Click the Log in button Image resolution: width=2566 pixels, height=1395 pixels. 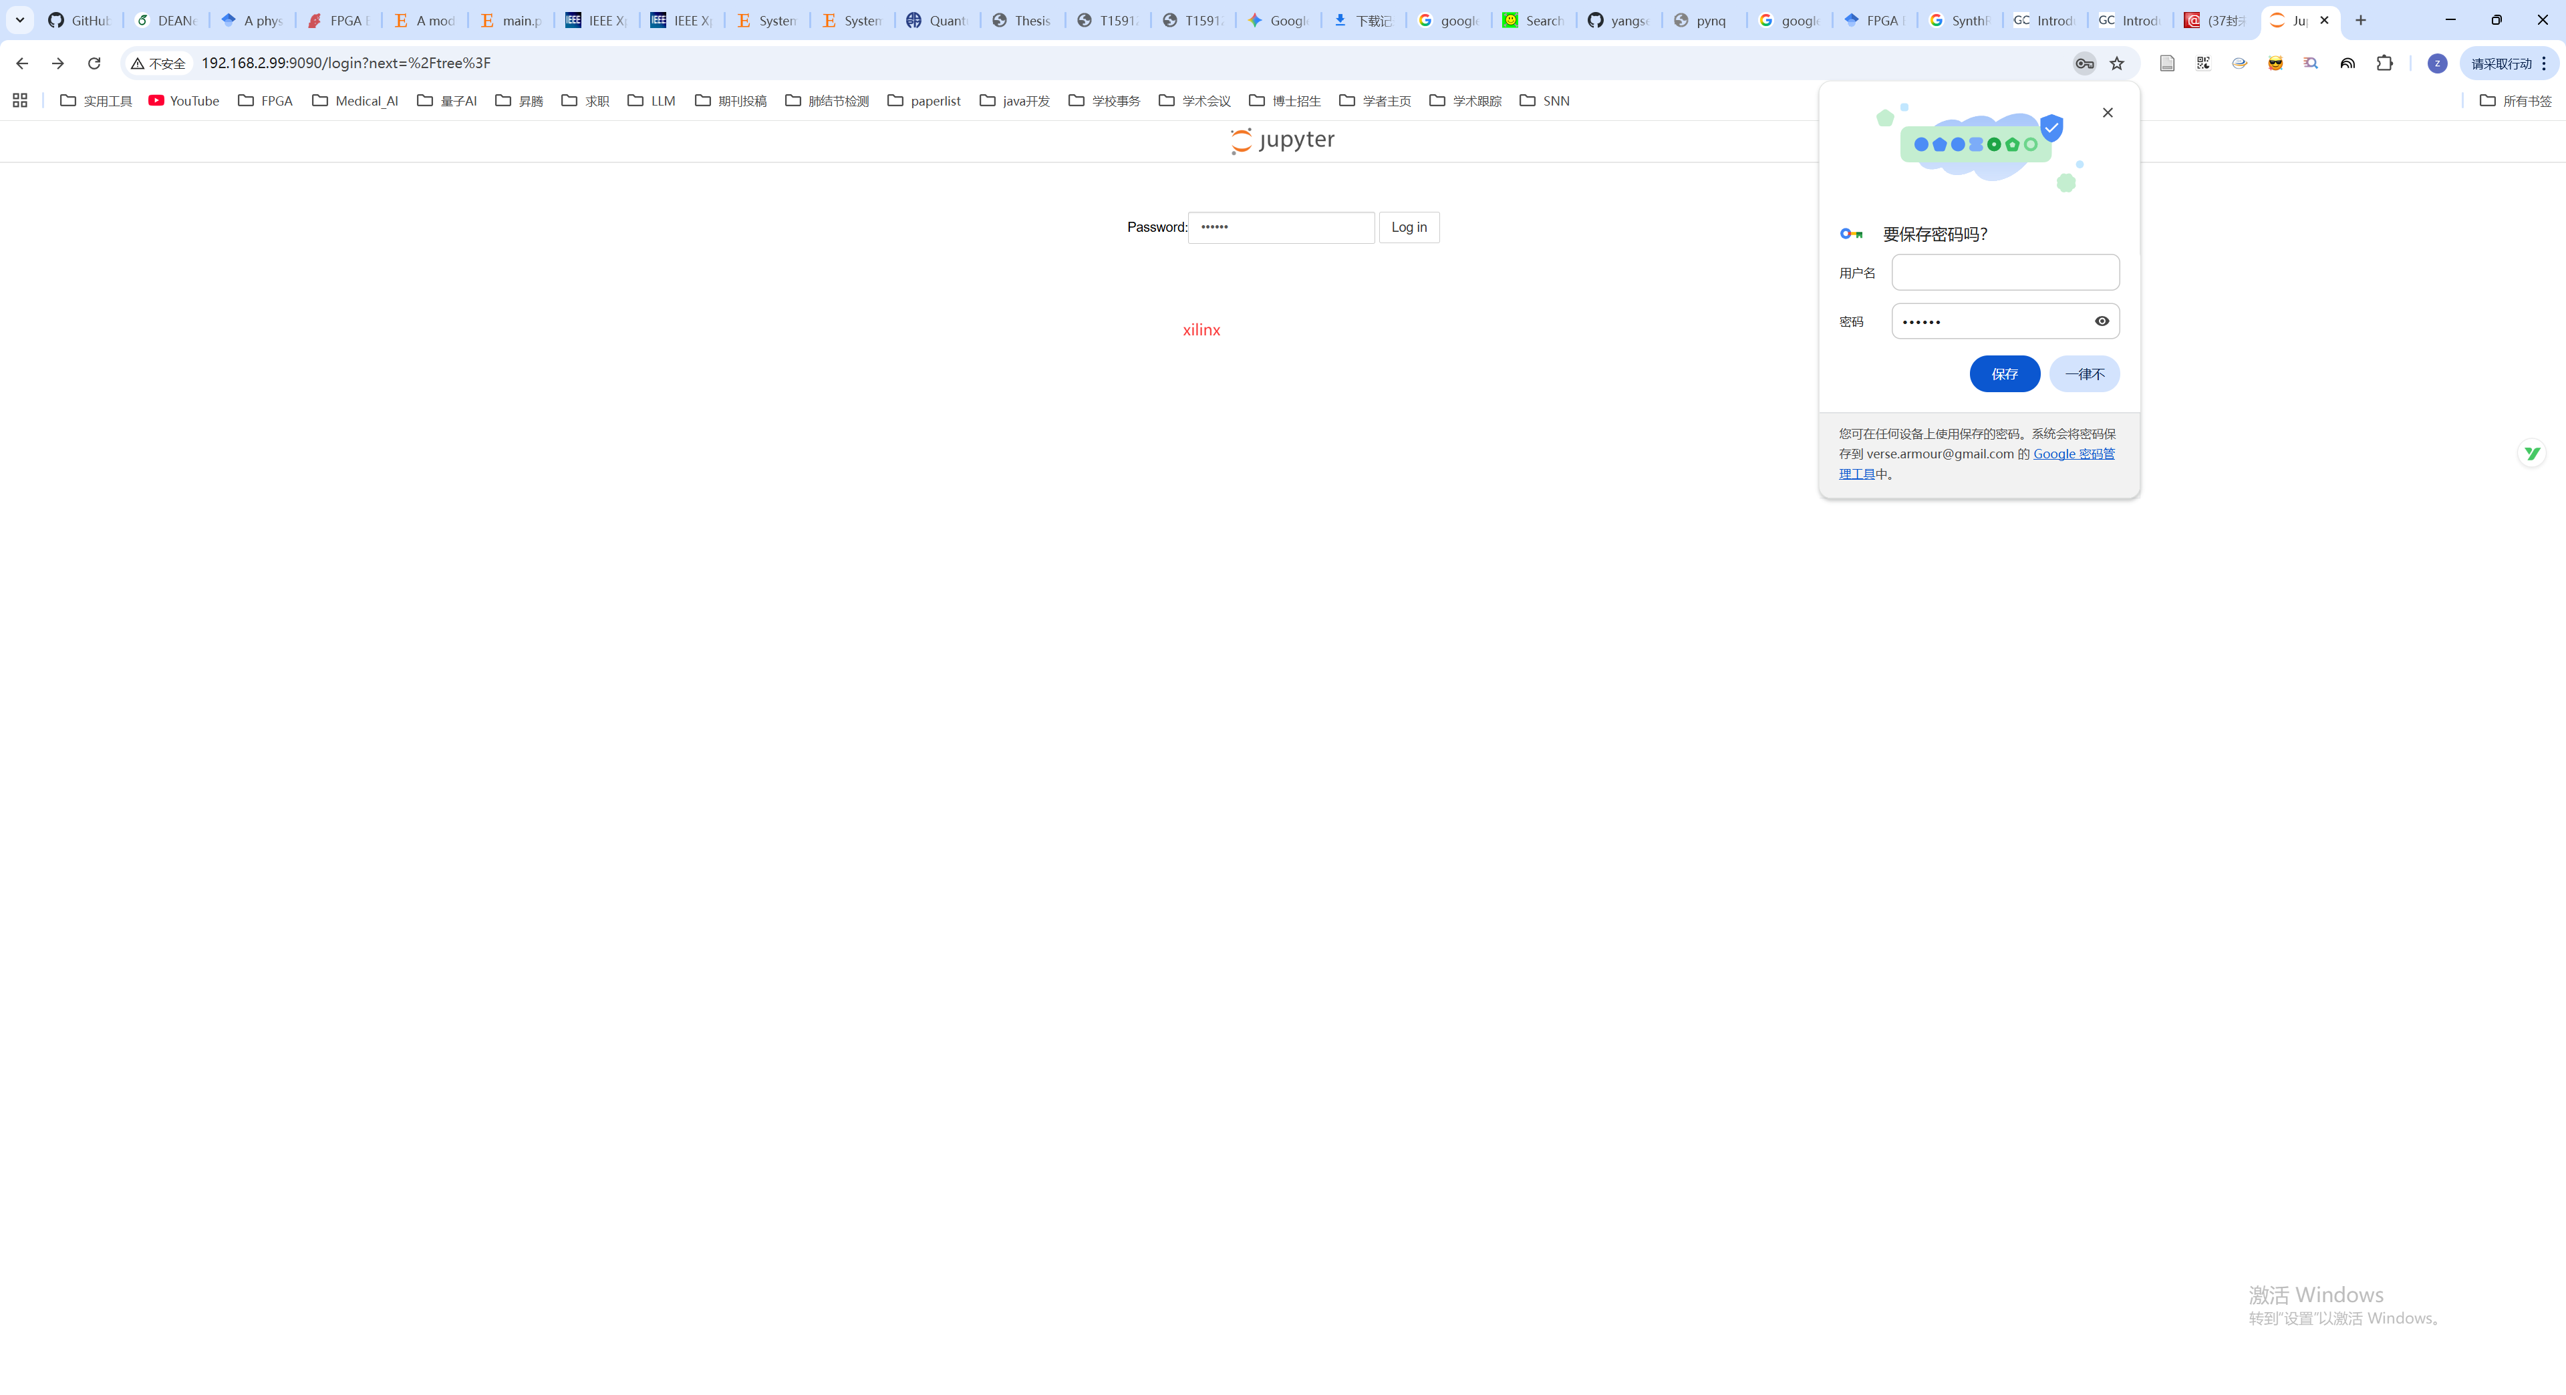[x=1409, y=228]
